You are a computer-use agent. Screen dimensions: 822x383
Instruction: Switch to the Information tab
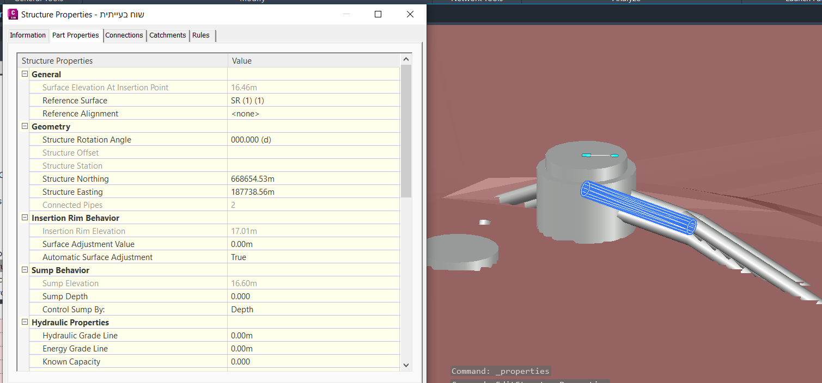(28, 35)
